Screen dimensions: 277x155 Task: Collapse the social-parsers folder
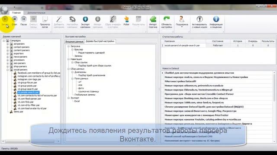8,70
